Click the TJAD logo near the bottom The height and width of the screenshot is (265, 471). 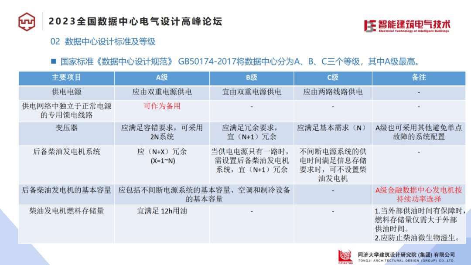346,255
